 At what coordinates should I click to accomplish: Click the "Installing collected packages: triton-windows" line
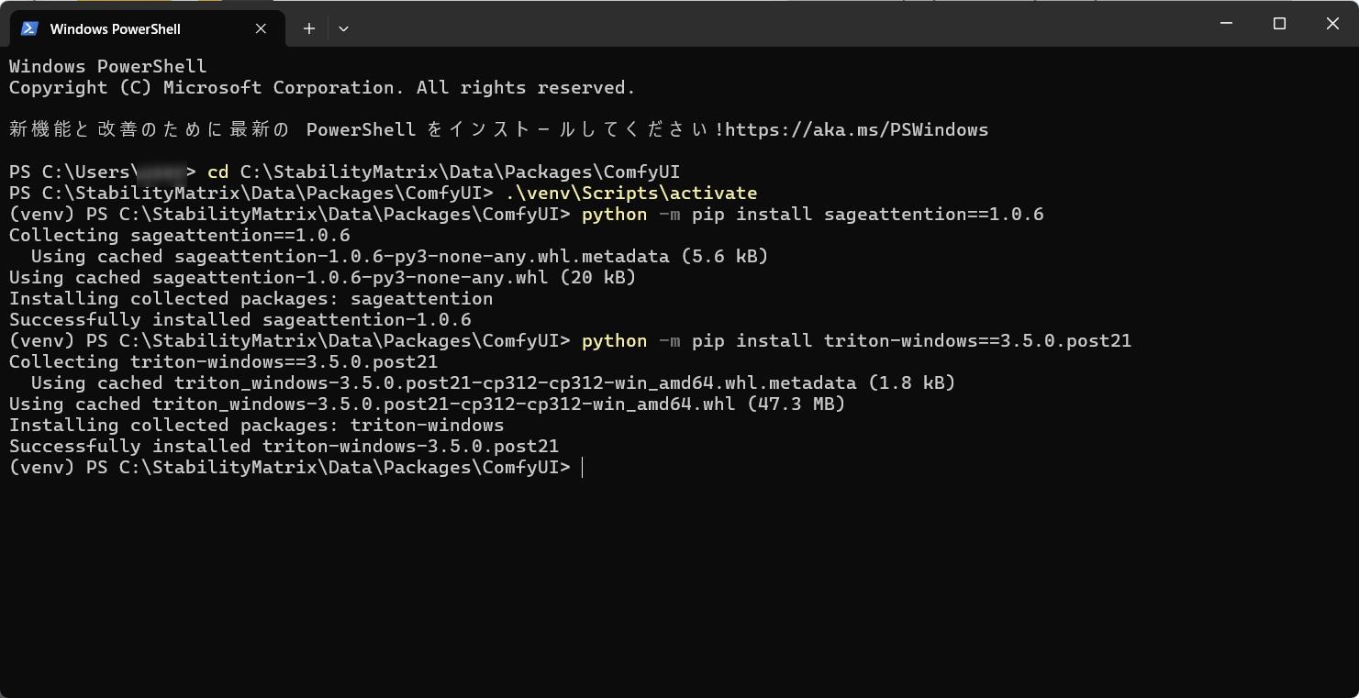[x=257, y=425]
